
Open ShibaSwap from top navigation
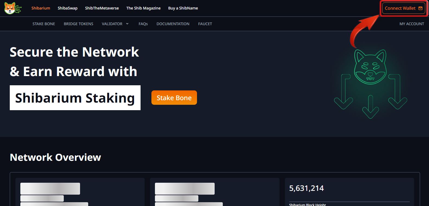(68, 8)
